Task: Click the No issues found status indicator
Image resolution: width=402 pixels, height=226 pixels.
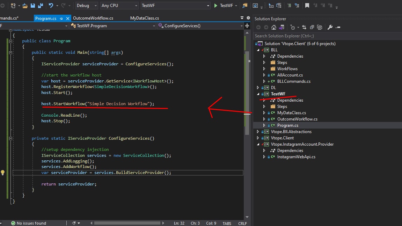Action: coord(29,223)
